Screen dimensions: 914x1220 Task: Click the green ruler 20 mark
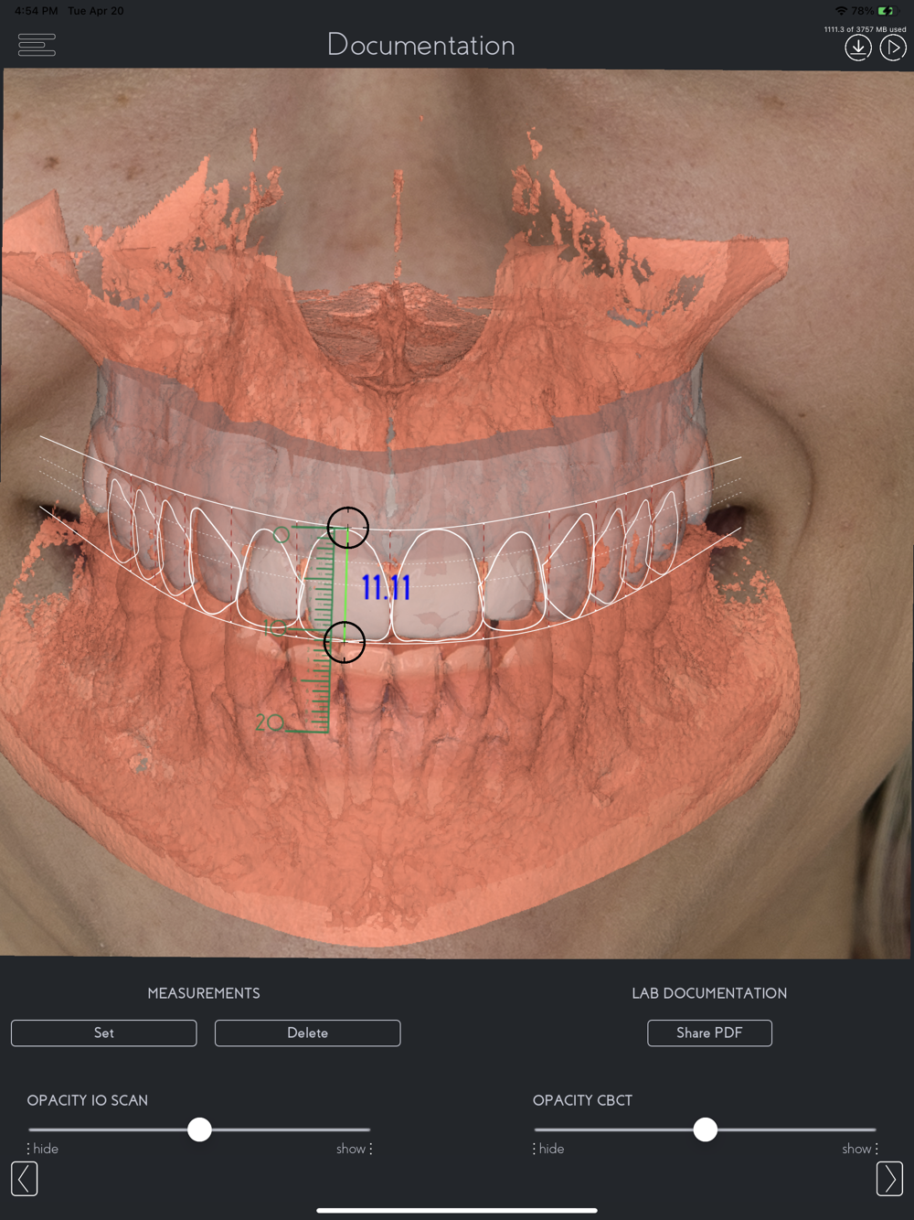pos(269,723)
